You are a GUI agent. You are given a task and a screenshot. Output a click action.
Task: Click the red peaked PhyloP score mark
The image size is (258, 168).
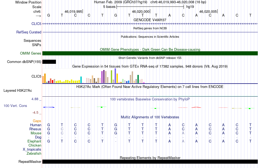tap(196, 107)
